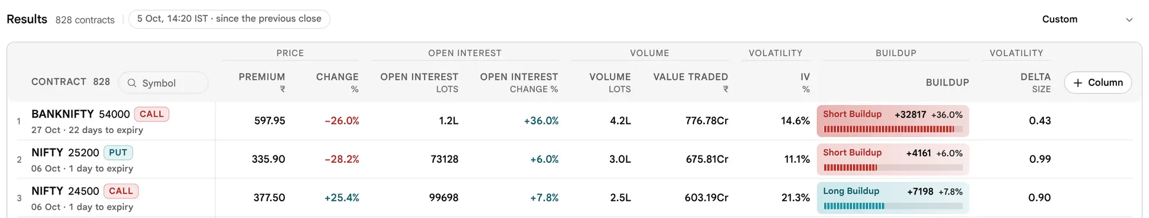
Task: Sort by Open Interest Lots header
Action: tap(419, 83)
